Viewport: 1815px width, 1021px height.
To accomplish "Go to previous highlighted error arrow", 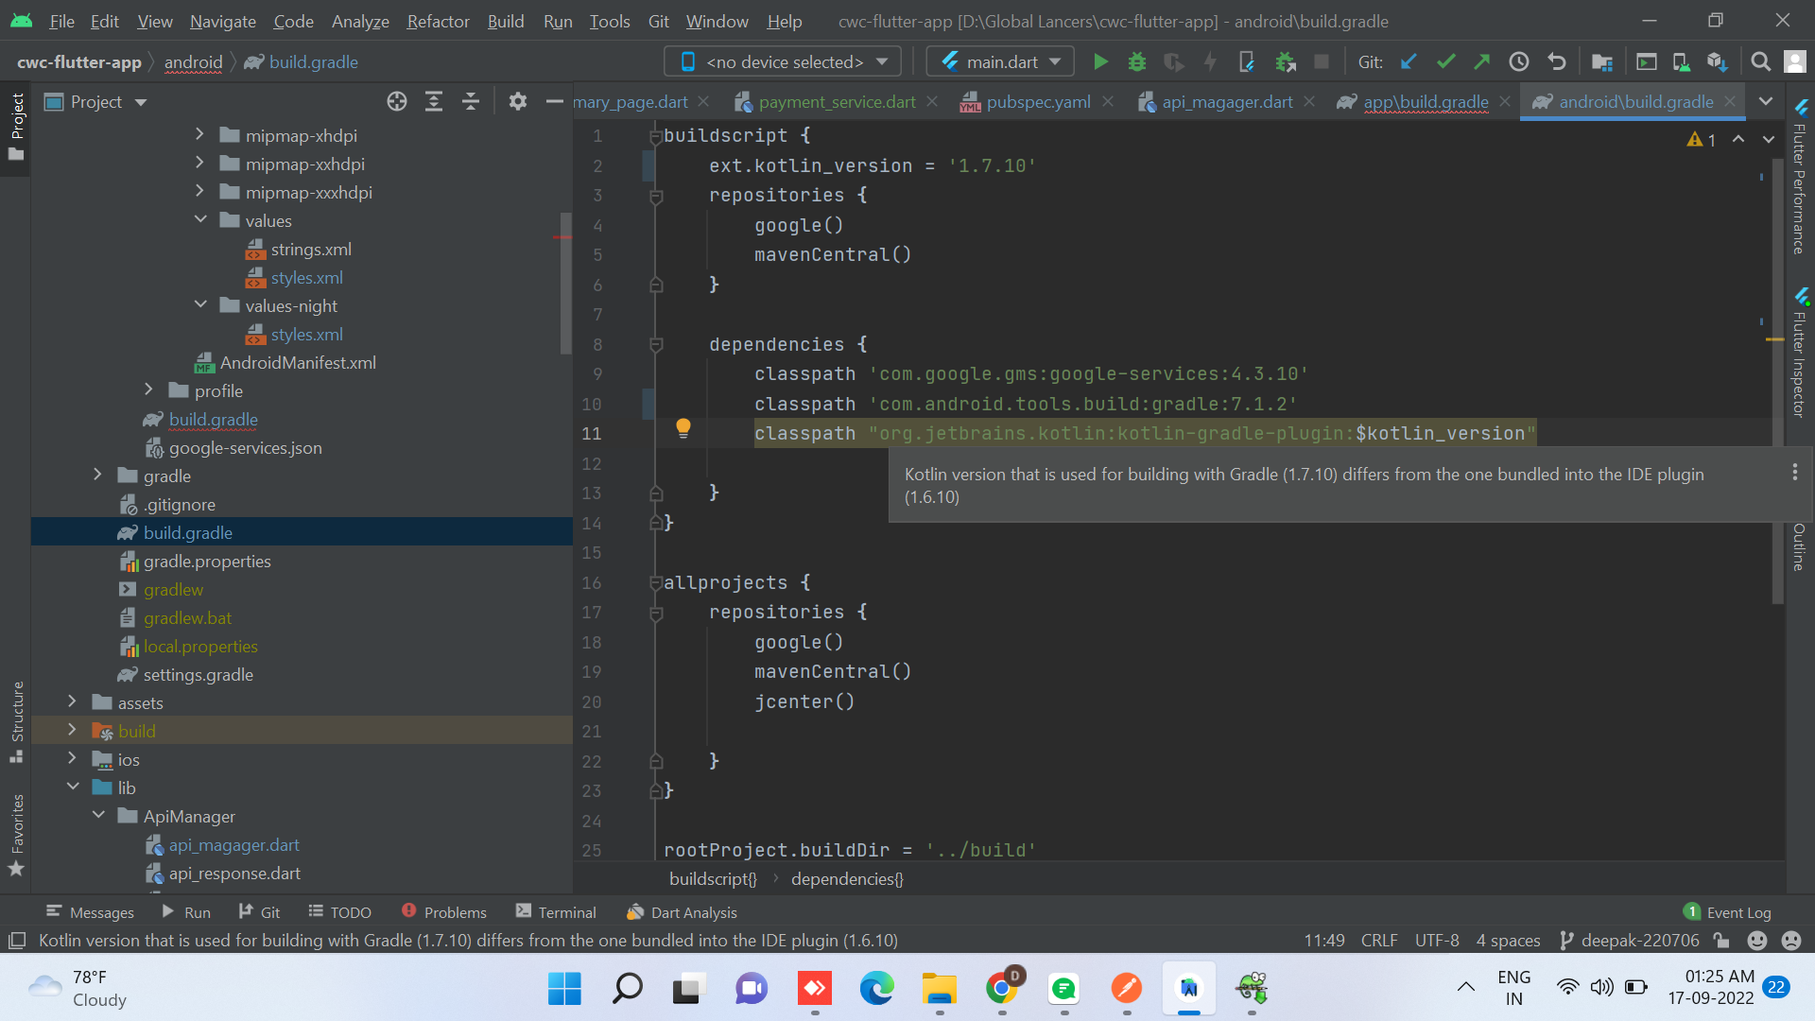I will 1738,139.
